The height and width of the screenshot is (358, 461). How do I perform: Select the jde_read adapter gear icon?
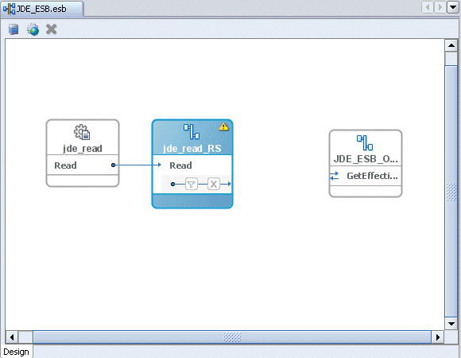coord(82,132)
